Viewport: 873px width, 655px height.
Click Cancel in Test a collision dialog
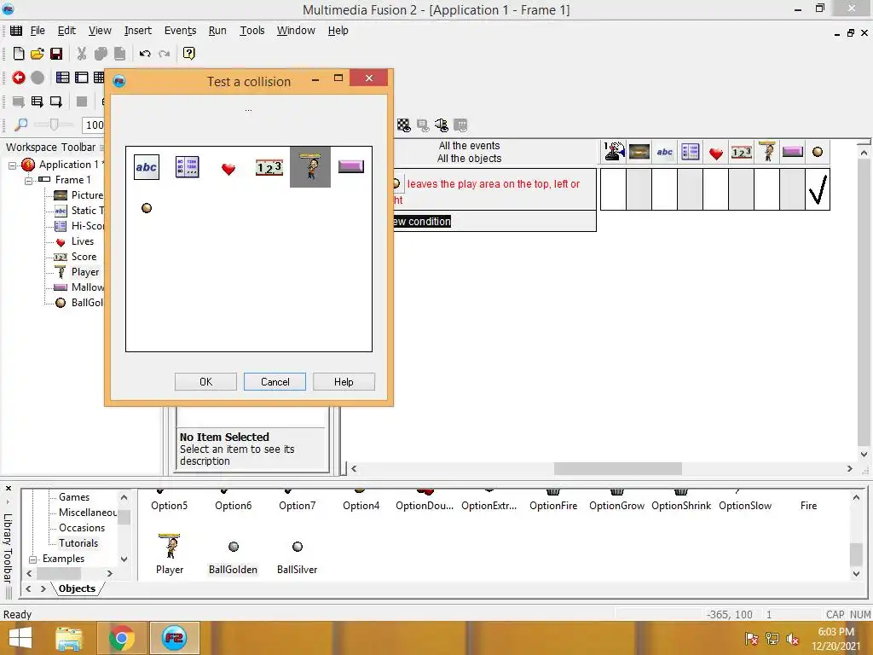click(275, 382)
